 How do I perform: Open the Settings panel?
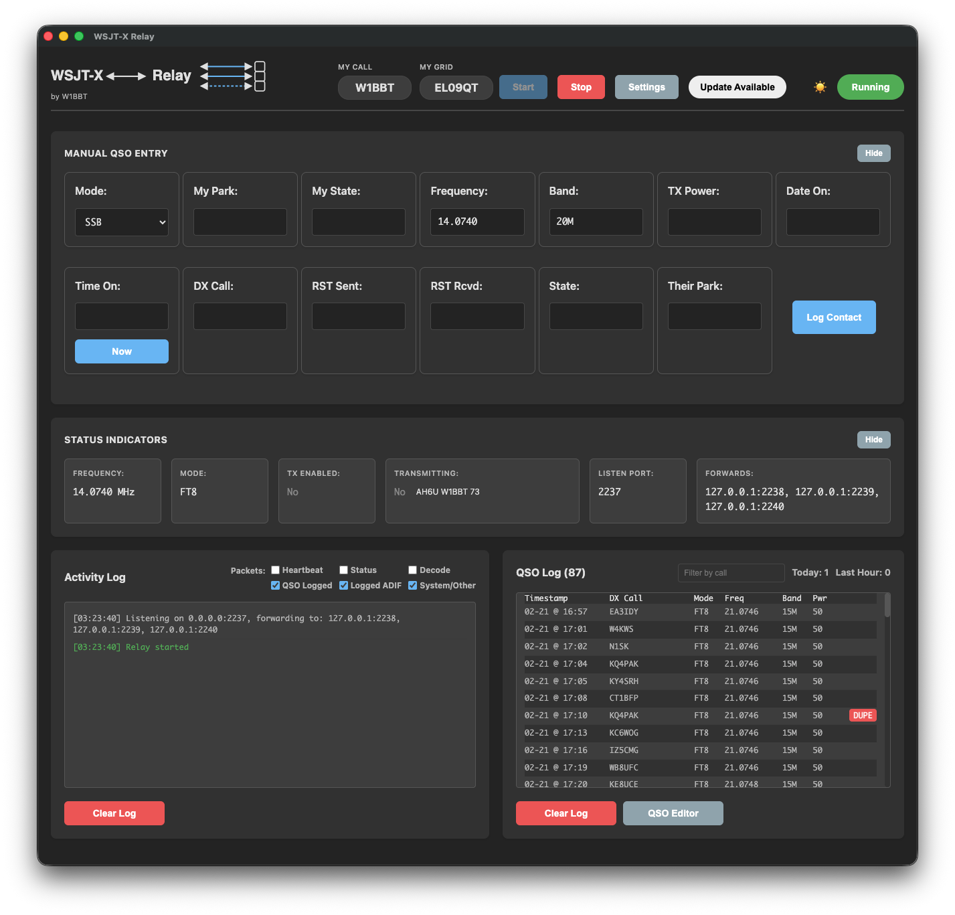[x=645, y=86]
